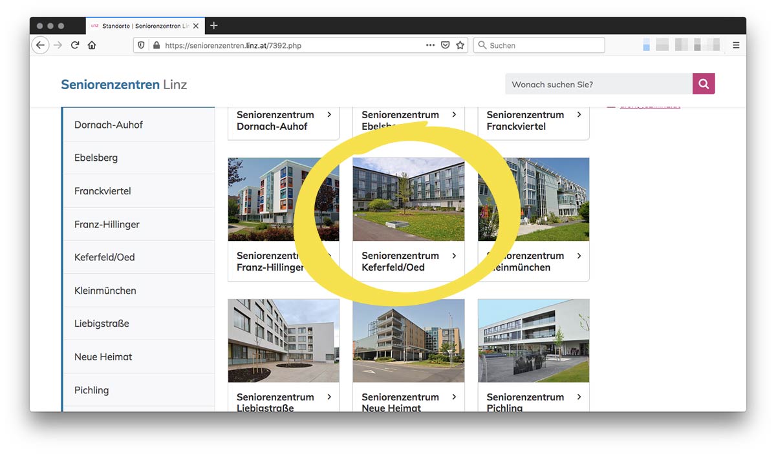The image size is (776, 454).
Task: Open the page actions three-dots menu
Action: pyautogui.click(x=430, y=45)
